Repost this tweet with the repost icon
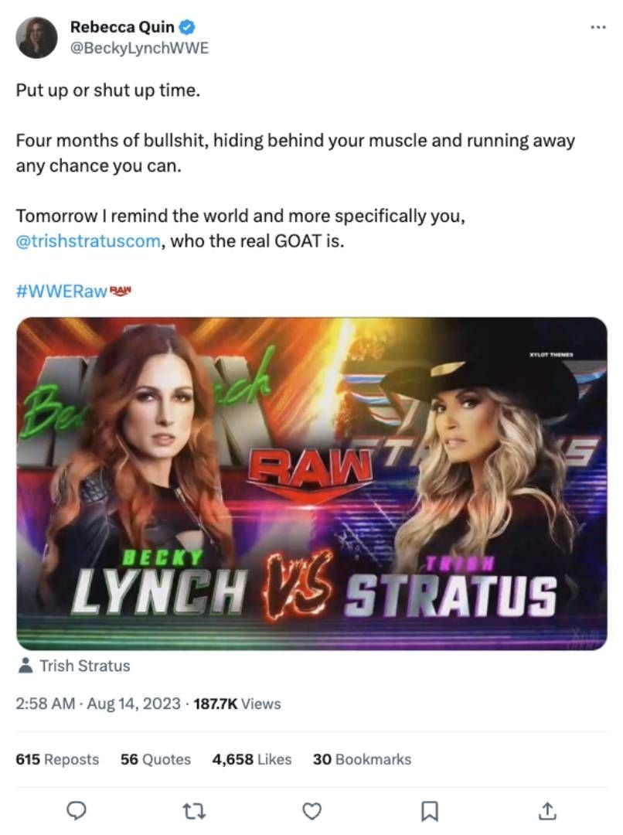The image size is (623, 835). pyautogui.click(x=192, y=810)
